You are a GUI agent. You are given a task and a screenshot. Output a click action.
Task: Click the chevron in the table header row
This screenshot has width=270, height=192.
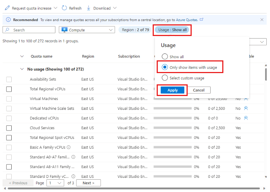pos(22,56)
